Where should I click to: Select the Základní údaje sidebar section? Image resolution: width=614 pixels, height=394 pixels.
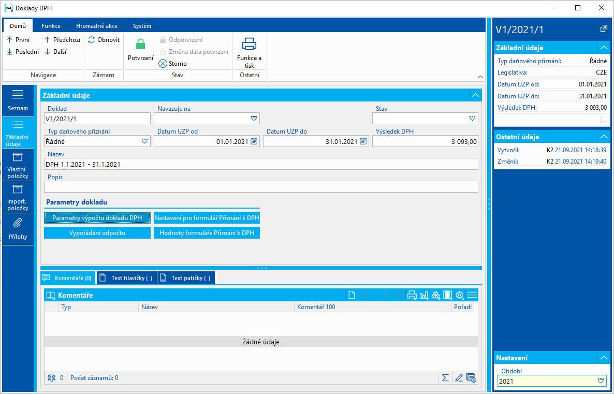(x=18, y=133)
